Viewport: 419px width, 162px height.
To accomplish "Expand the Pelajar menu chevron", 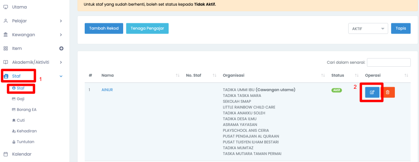I will coord(61,21).
